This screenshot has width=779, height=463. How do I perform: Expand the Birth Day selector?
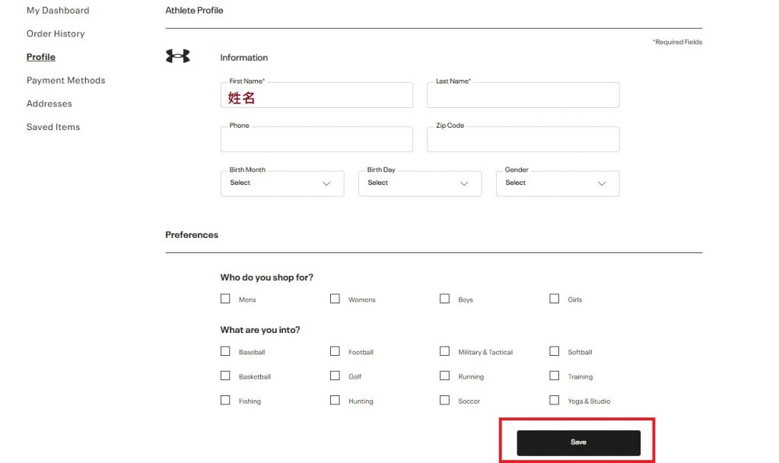pos(419,183)
